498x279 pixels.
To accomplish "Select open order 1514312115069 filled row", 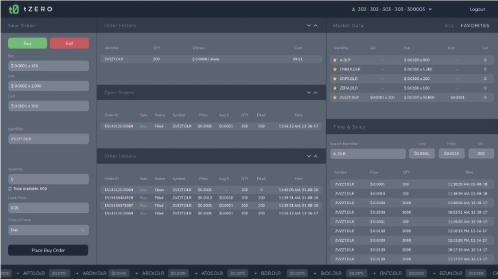I will [211, 126].
